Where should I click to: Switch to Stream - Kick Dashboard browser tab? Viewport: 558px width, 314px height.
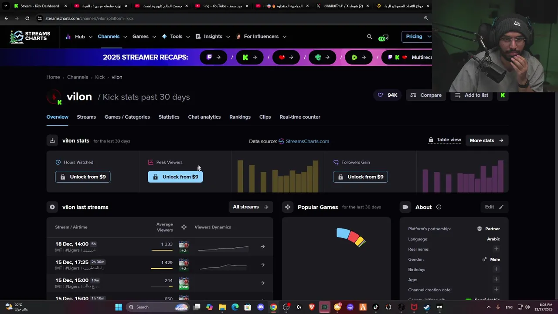[40, 6]
